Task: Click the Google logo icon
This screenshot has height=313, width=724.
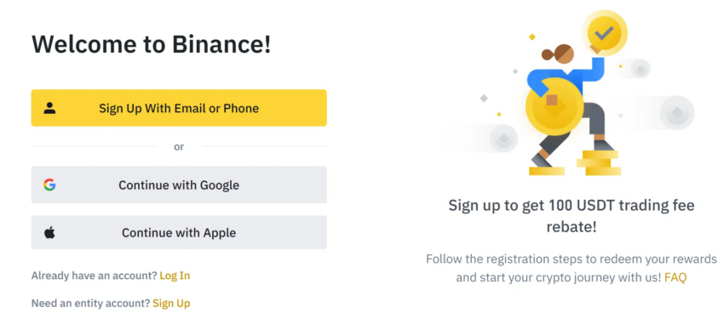Action: point(49,185)
